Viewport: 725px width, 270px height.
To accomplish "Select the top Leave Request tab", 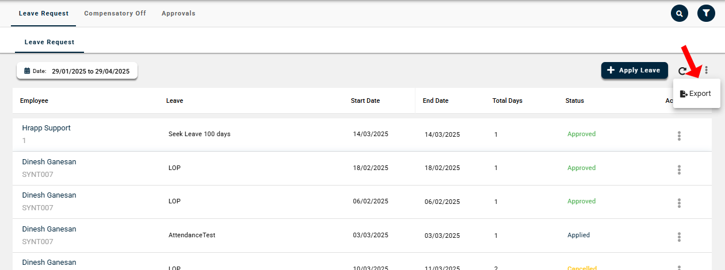I will pyautogui.click(x=44, y=13).
